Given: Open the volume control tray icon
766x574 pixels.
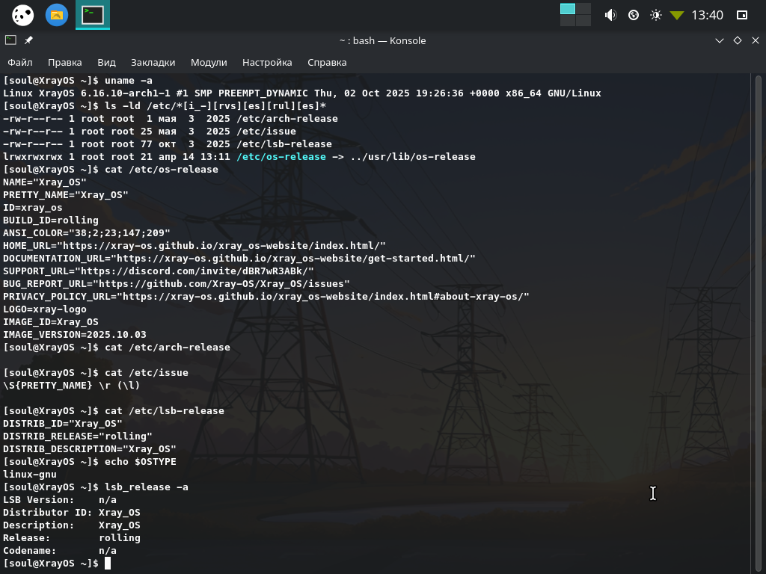Looking at the screenshot, I should [610, 15].
